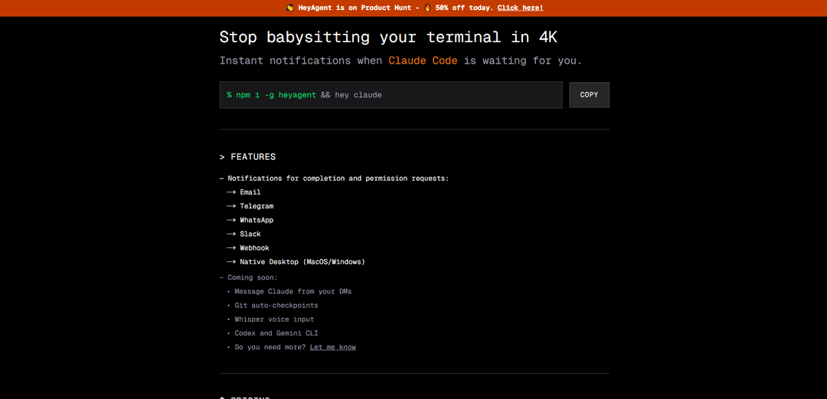
Task: Click the 'Whisper voice input' item
Action: 274,319
